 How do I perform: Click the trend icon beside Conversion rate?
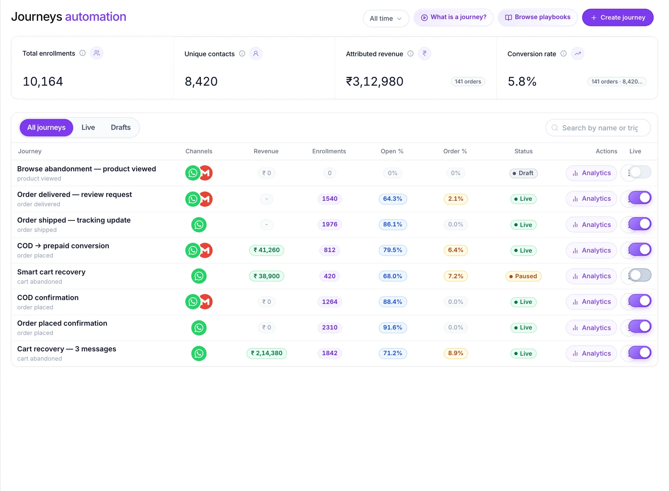pos(577,53)
